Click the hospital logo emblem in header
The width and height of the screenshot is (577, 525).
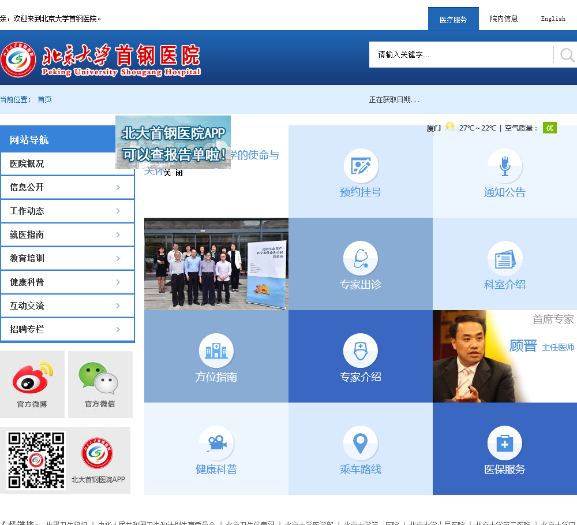click(x=18, y=59)
